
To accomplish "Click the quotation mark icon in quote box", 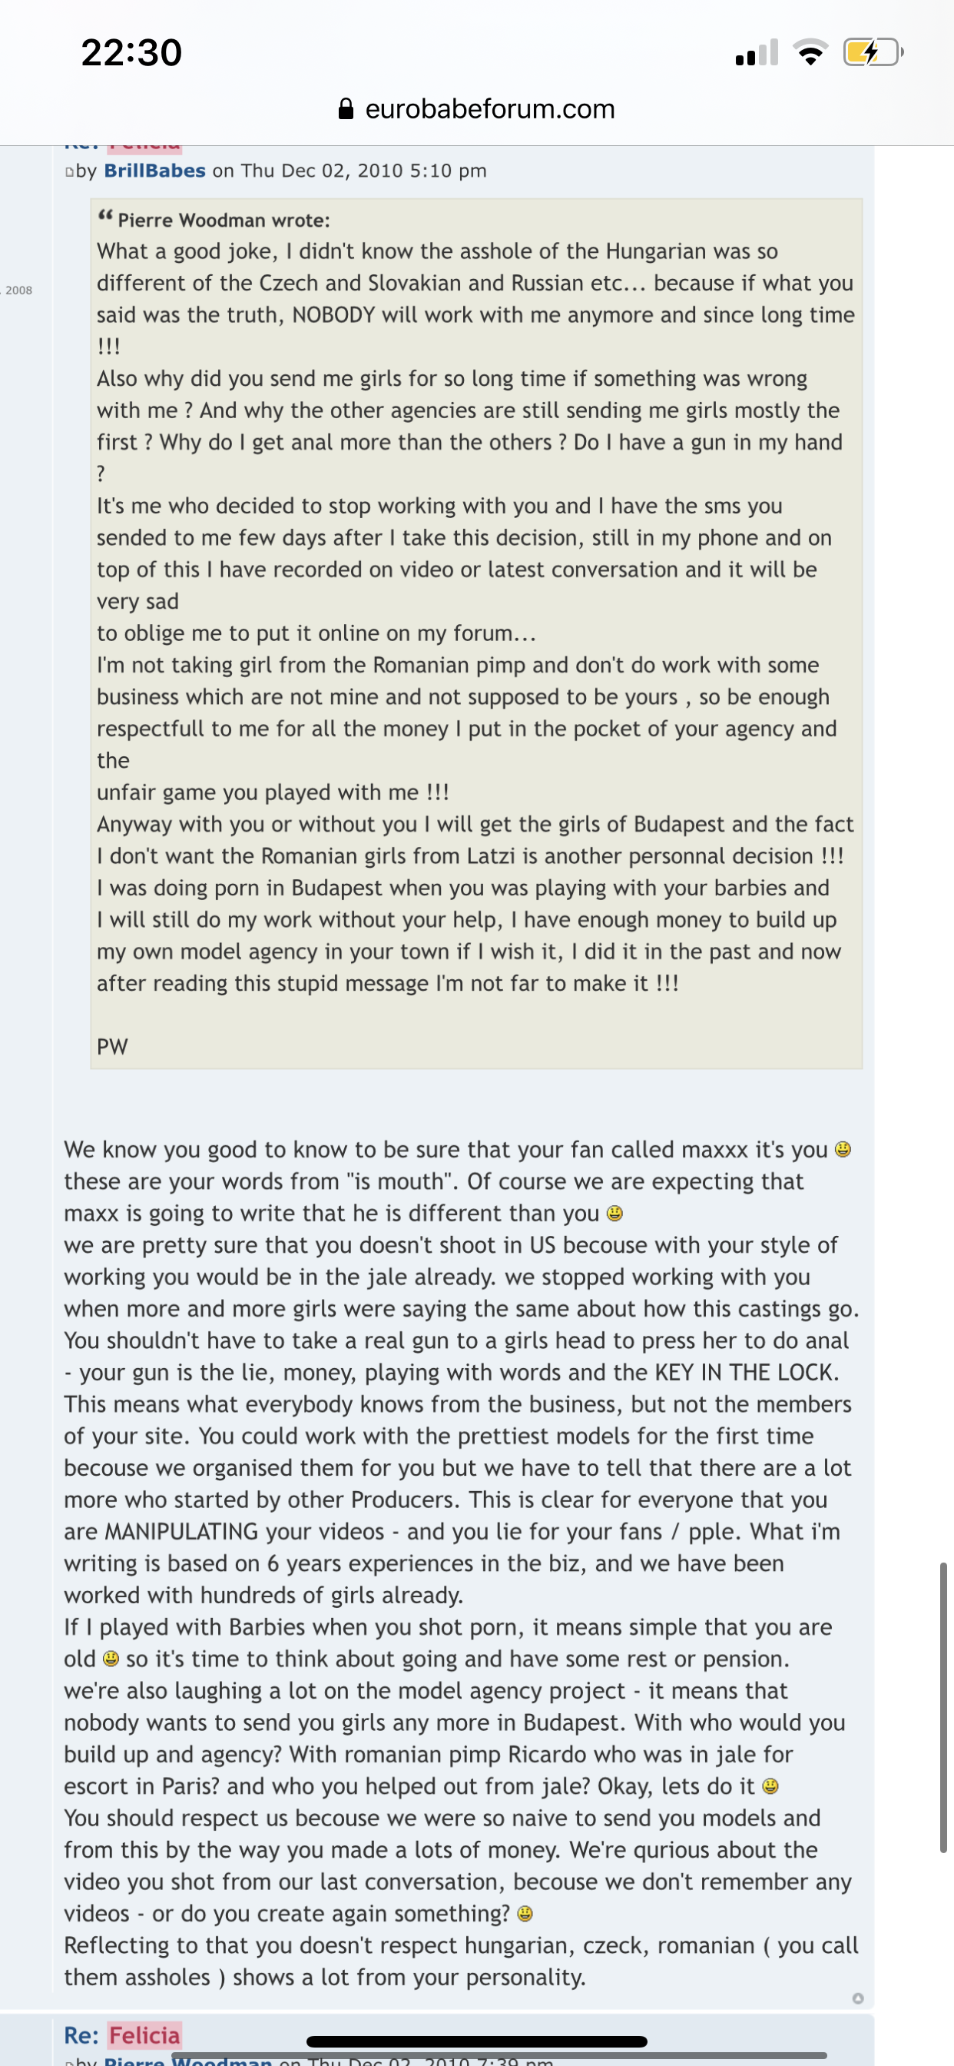I will coord(105,217).
